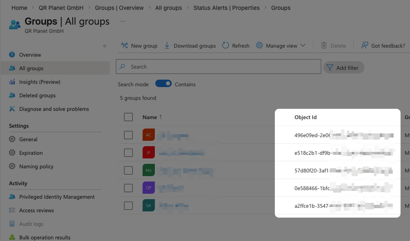This screenshot has width=410, height=241.
Task: Check the select-all groups checkbox
Action: (128, 117)
